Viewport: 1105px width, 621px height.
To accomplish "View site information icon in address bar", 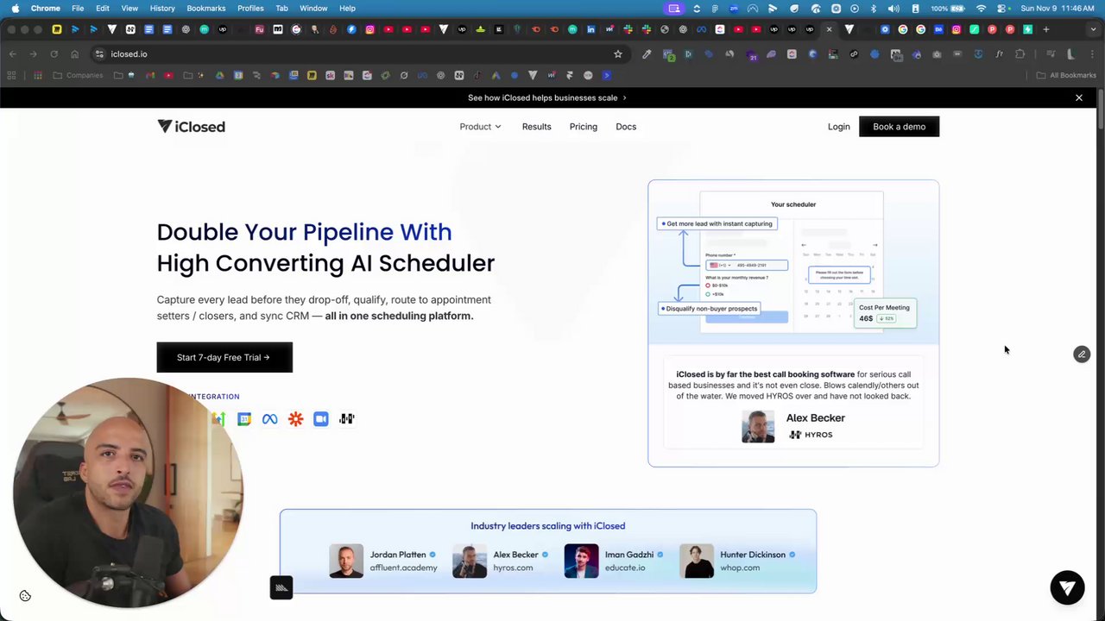I will pyautogui.click(x=100, y=53).
